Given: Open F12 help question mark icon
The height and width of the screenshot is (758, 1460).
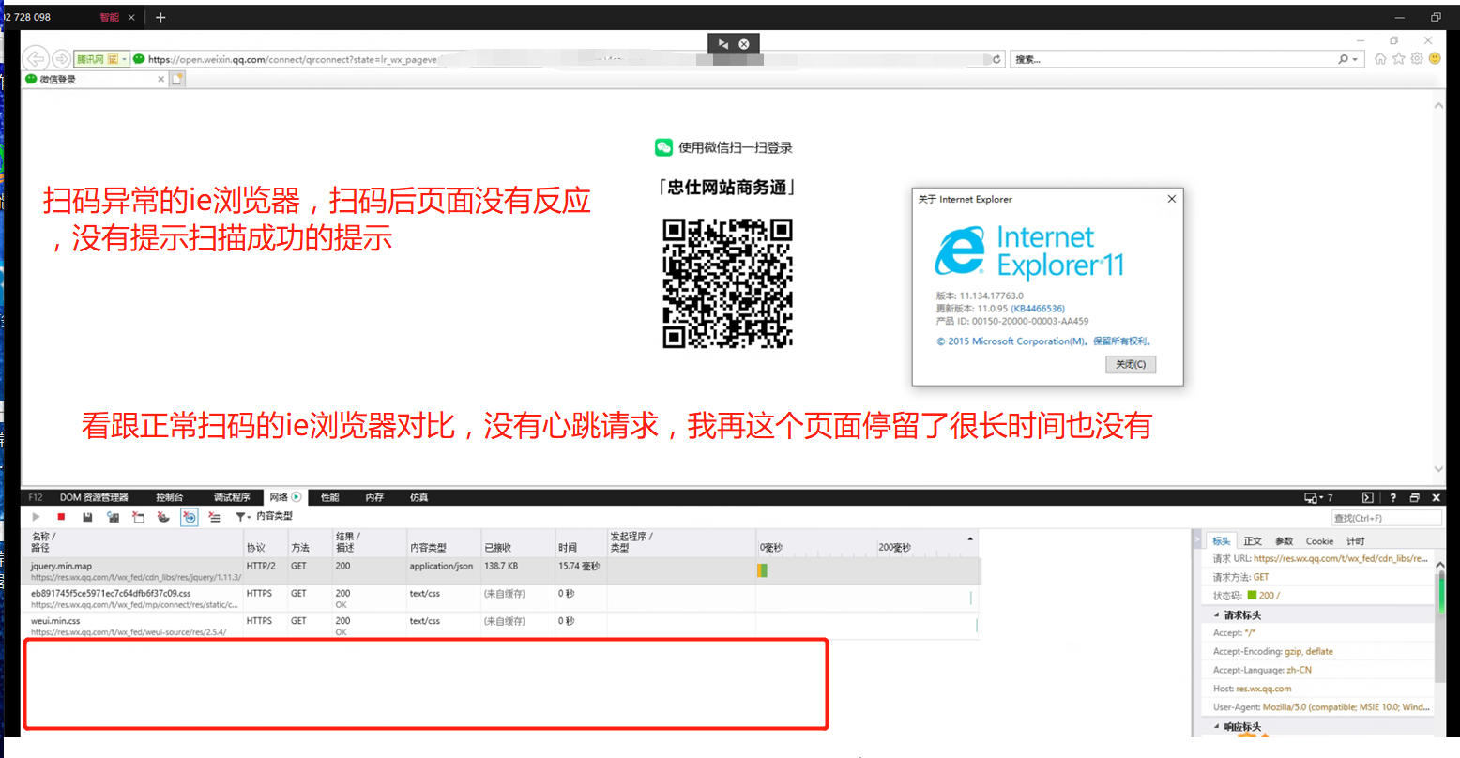Looking at the screenshot, I should [x=1392, y=497].
